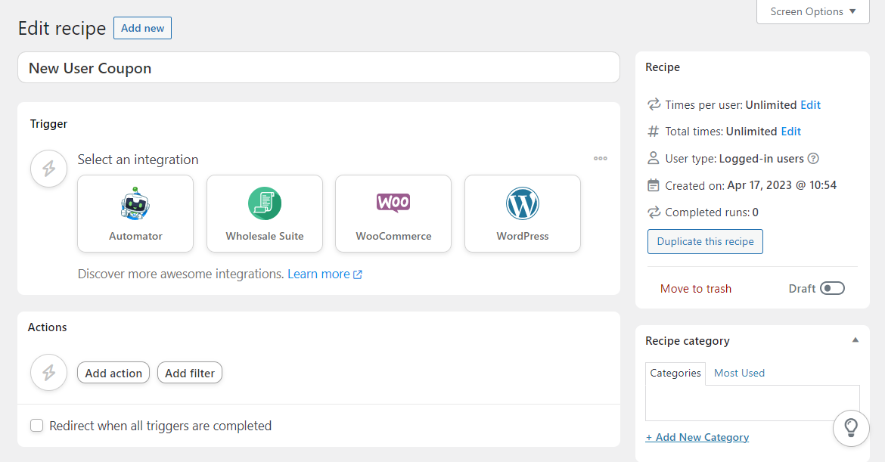
Task: Open the trigger three-dots options menu
Action: coord(600,159)
